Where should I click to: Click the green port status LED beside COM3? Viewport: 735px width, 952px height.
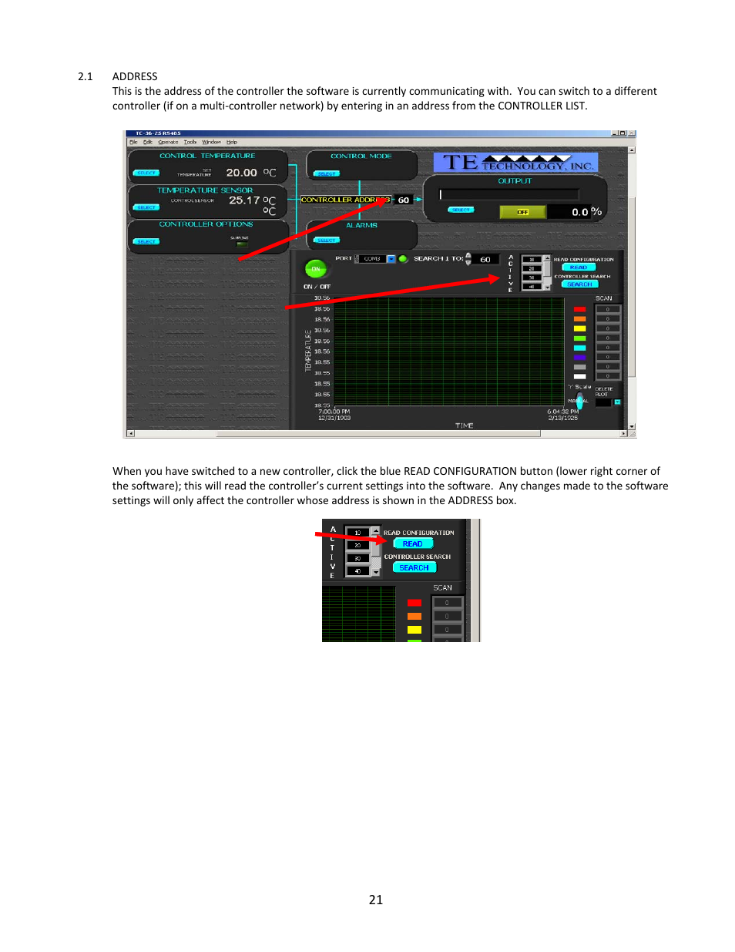pos(403,259)
